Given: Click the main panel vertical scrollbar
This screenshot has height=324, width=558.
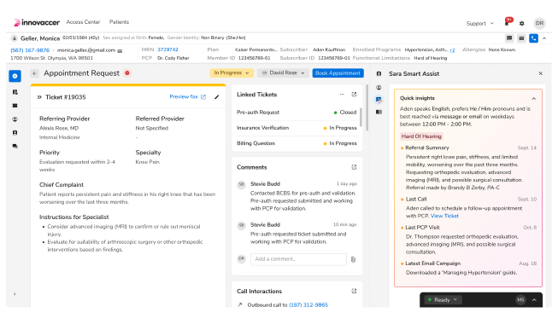Looking at the screenshot, I should tap(367, 107).
